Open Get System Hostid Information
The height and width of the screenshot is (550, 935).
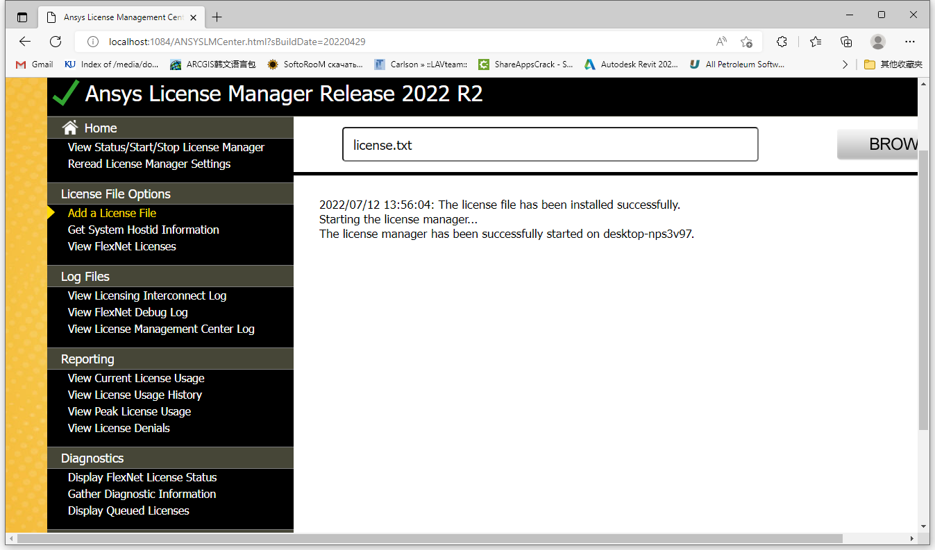pos(144,230)
